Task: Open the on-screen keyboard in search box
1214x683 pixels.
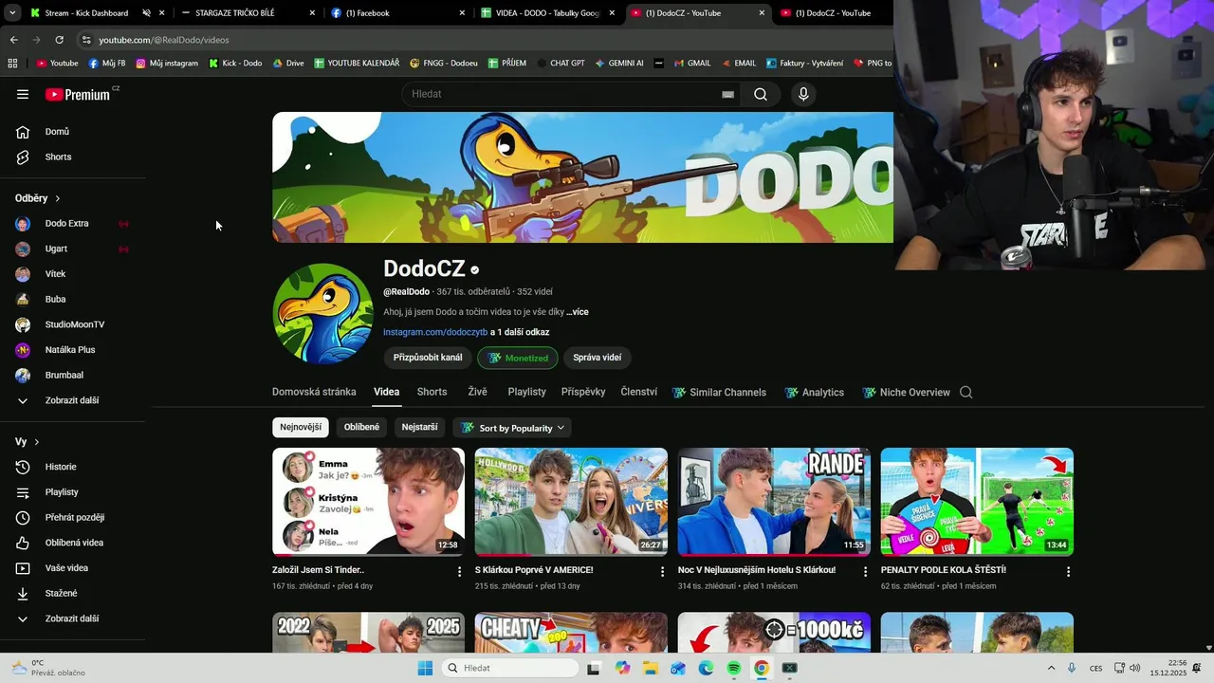Action: point(727,94)
